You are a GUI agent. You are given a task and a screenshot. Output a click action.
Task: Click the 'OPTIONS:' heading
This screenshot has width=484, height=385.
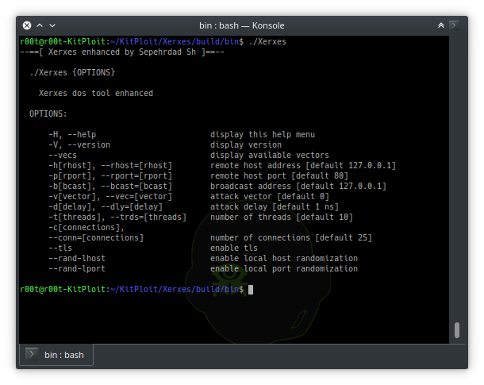(48, 114)
